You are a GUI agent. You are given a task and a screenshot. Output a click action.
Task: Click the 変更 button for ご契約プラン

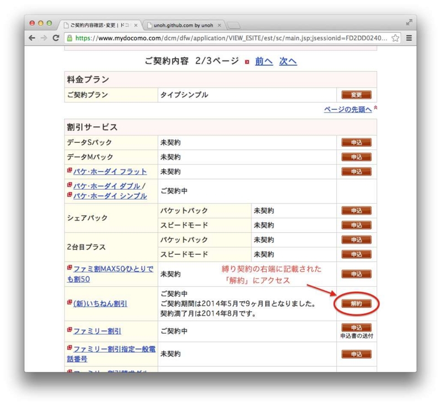[356, 95]
